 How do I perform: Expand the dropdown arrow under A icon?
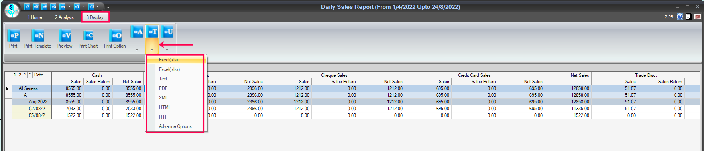tap(136, 50)
